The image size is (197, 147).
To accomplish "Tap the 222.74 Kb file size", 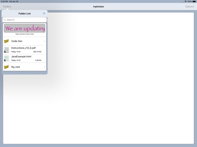I will (37, 52).
